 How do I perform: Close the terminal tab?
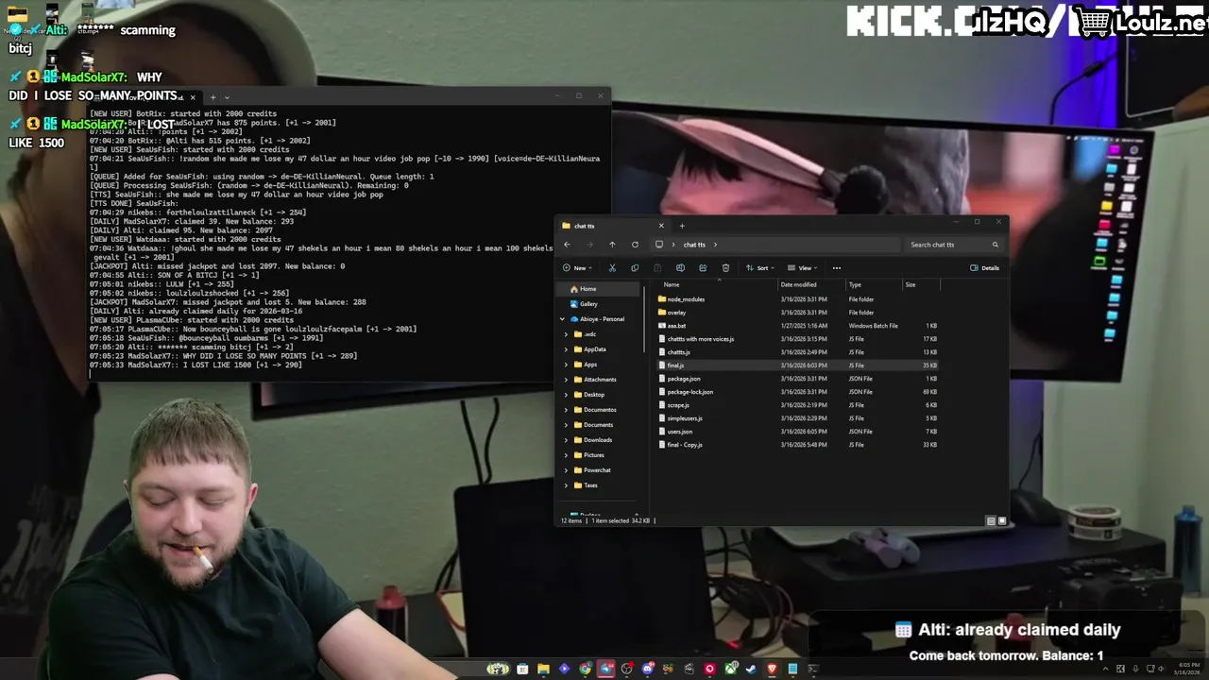click(193, 97)
